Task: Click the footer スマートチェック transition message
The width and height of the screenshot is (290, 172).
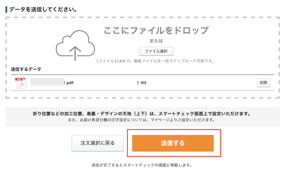Action: pyautogui.click(x=142, y=165)
